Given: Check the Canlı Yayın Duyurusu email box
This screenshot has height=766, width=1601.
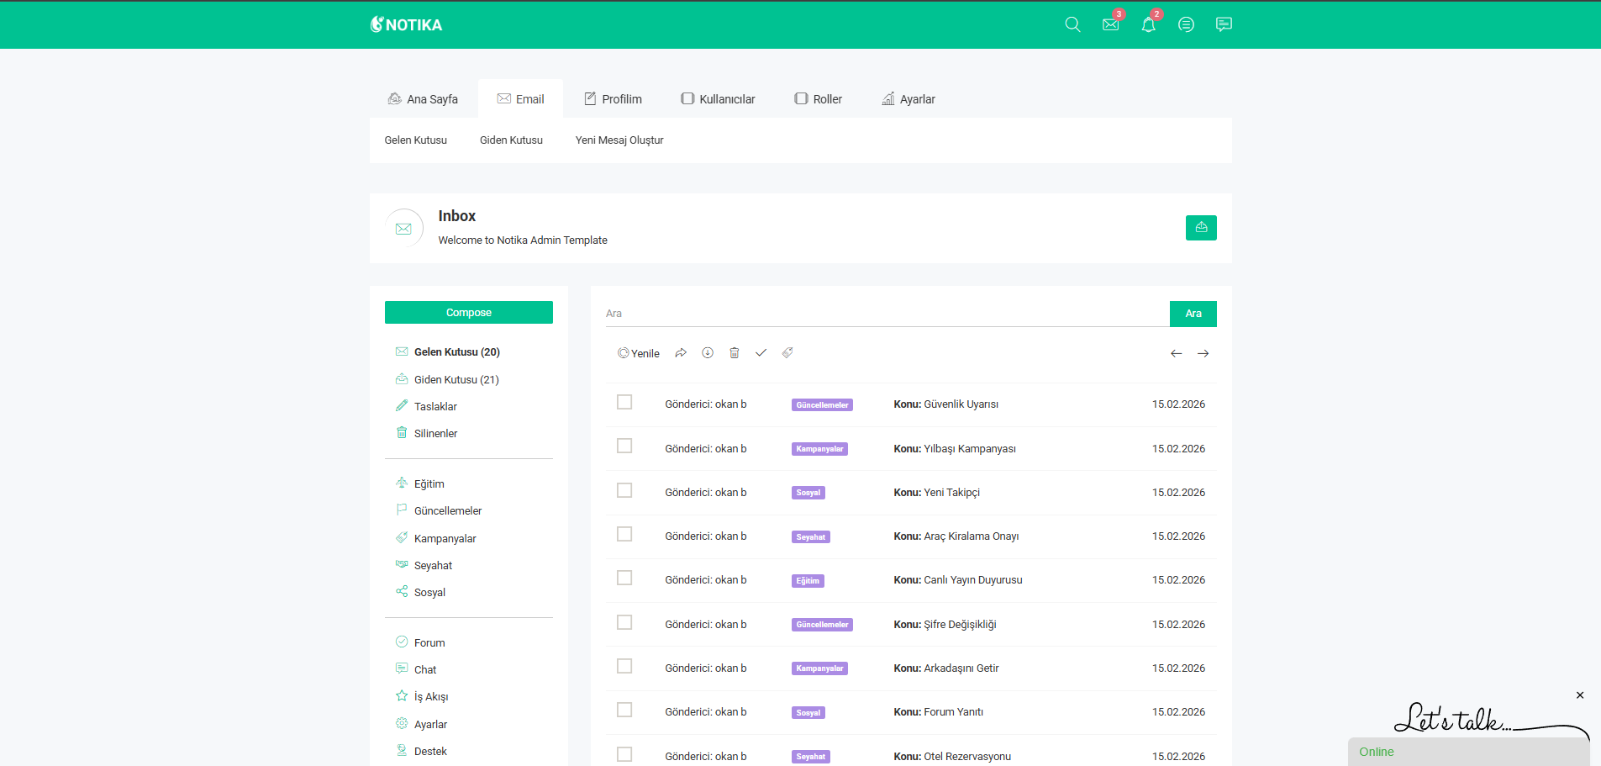Looking at the screenshot, I should 624,578.
